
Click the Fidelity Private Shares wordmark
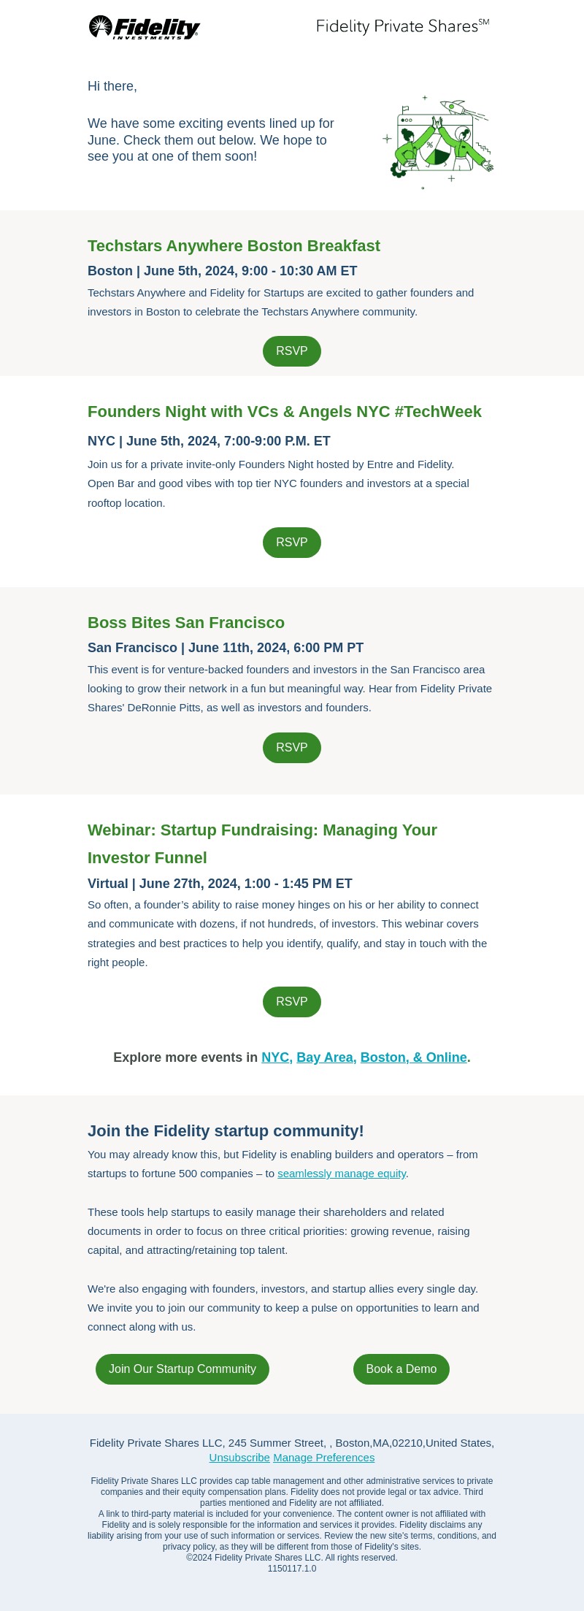click(402, 26)
